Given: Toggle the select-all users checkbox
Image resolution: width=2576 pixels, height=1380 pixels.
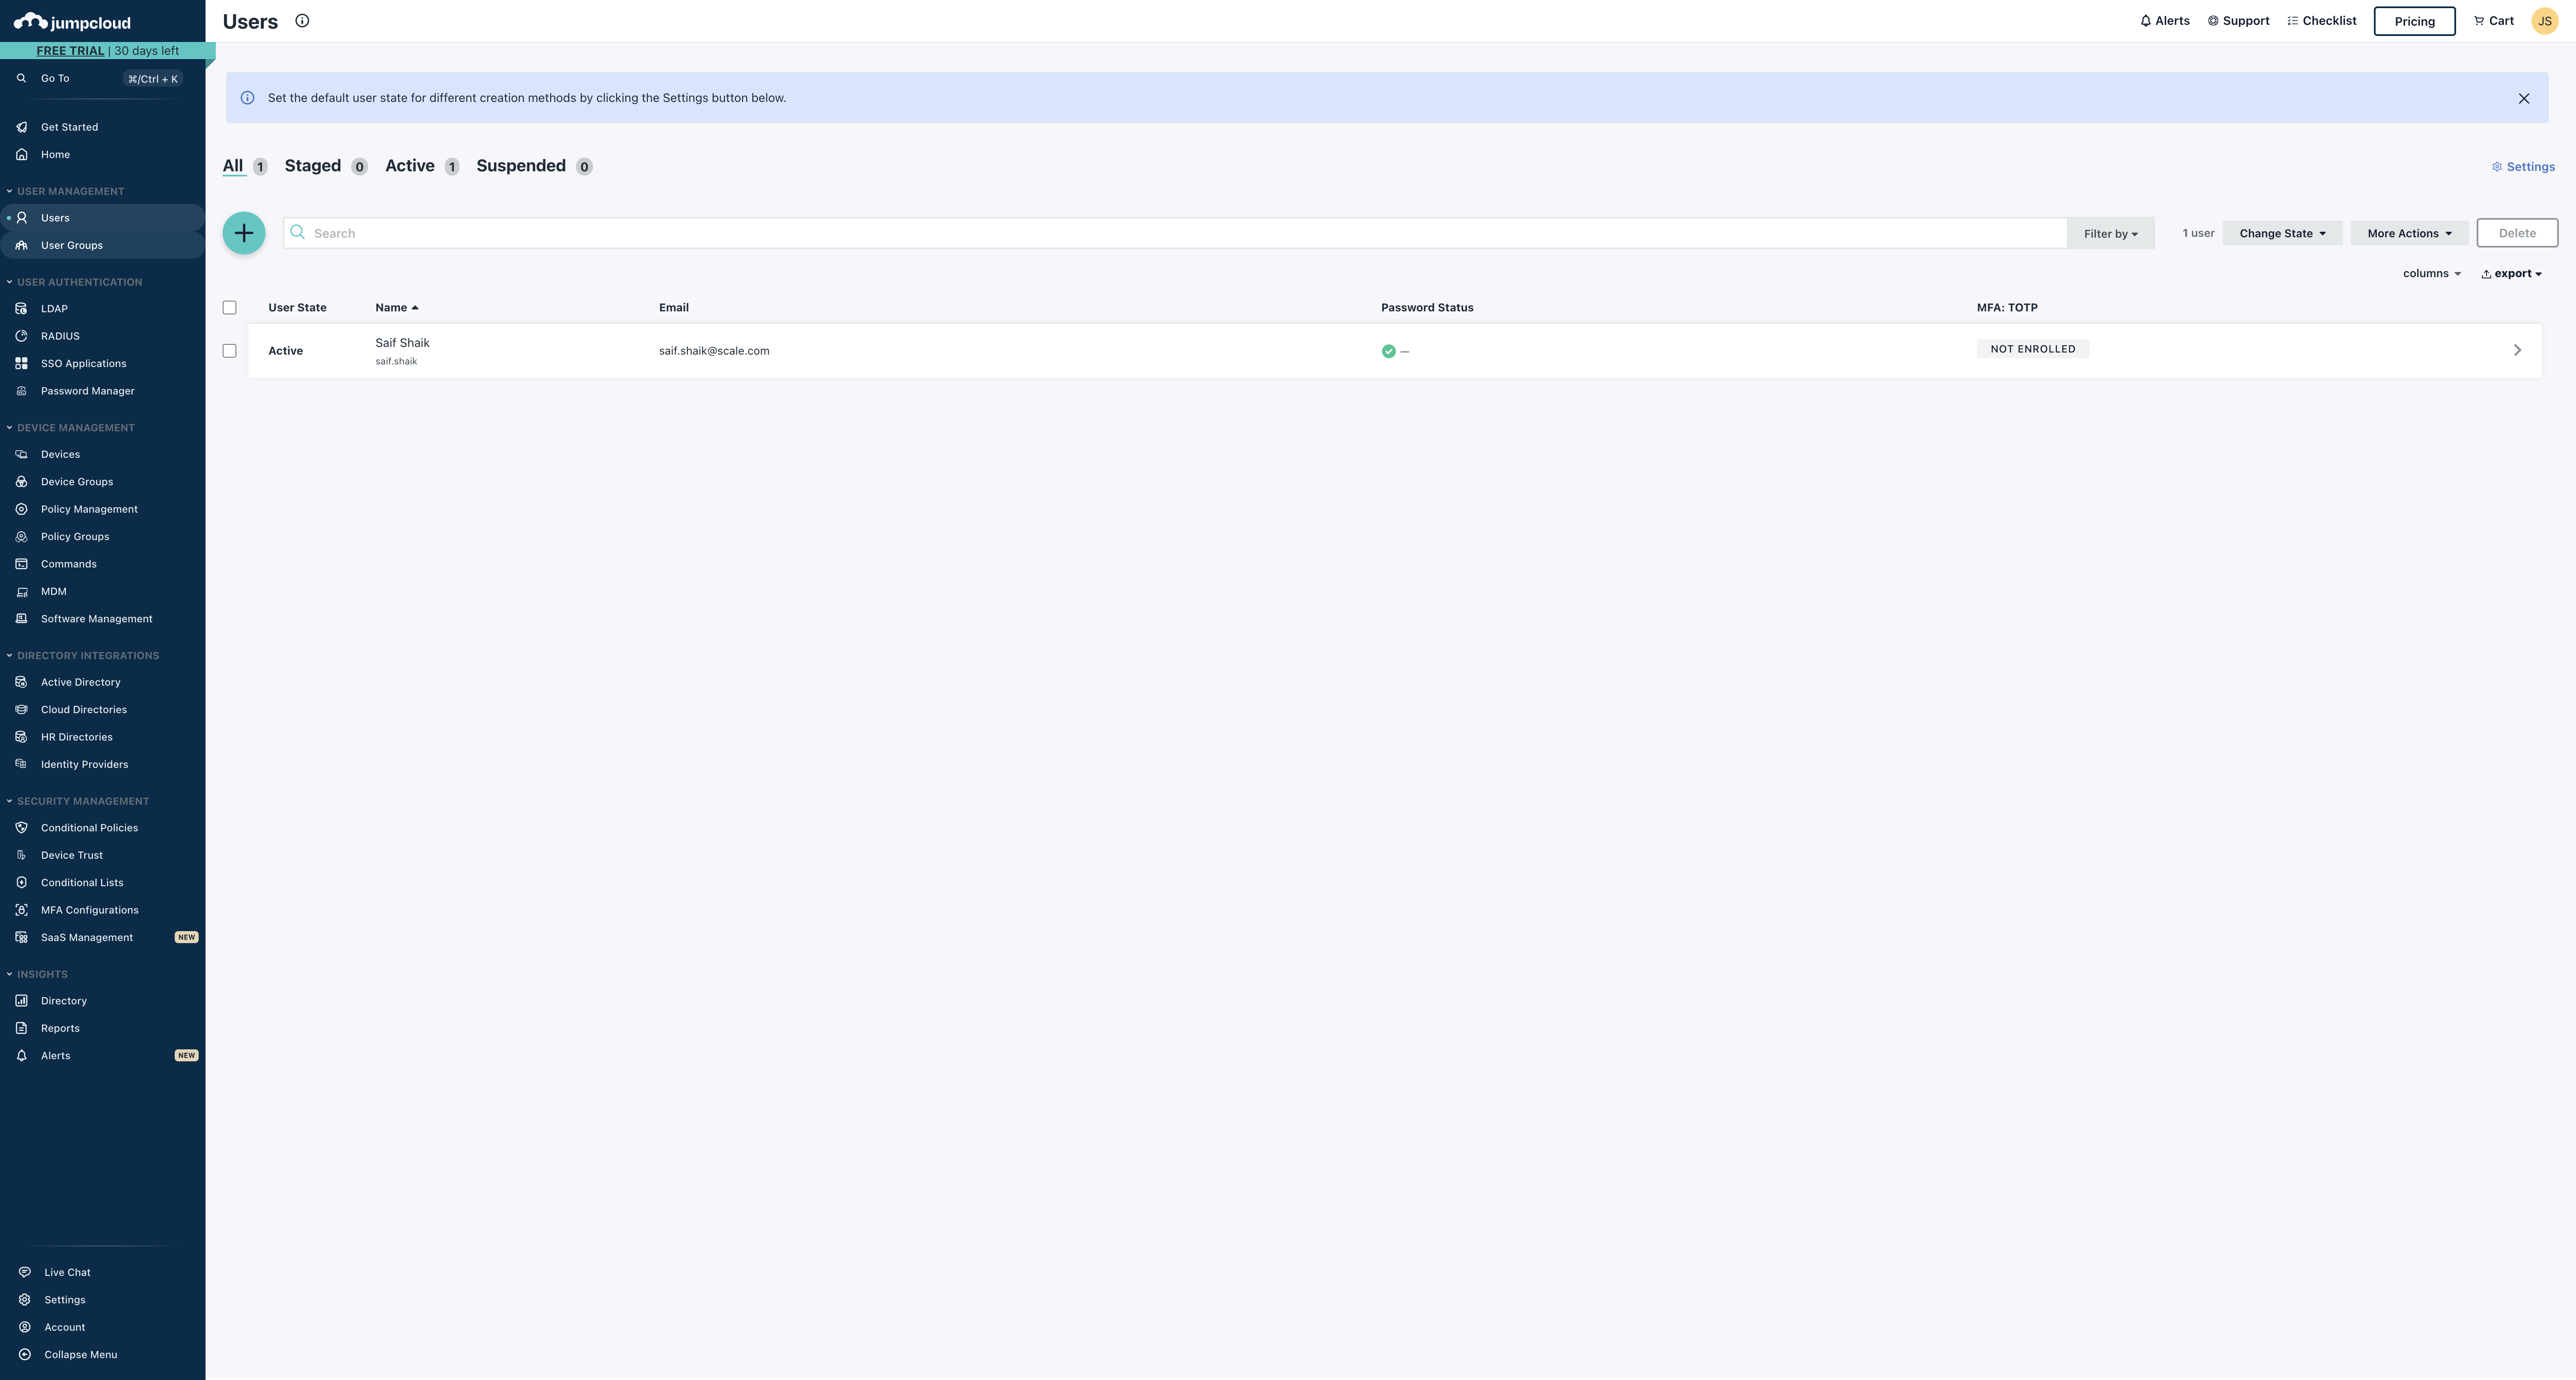Looking at the screenshot, I should tap(229, 307).
